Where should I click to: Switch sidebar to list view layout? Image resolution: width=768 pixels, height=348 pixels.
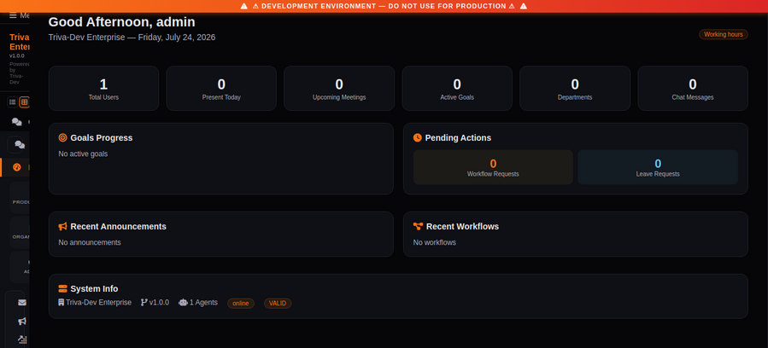(x=12, y=102)
